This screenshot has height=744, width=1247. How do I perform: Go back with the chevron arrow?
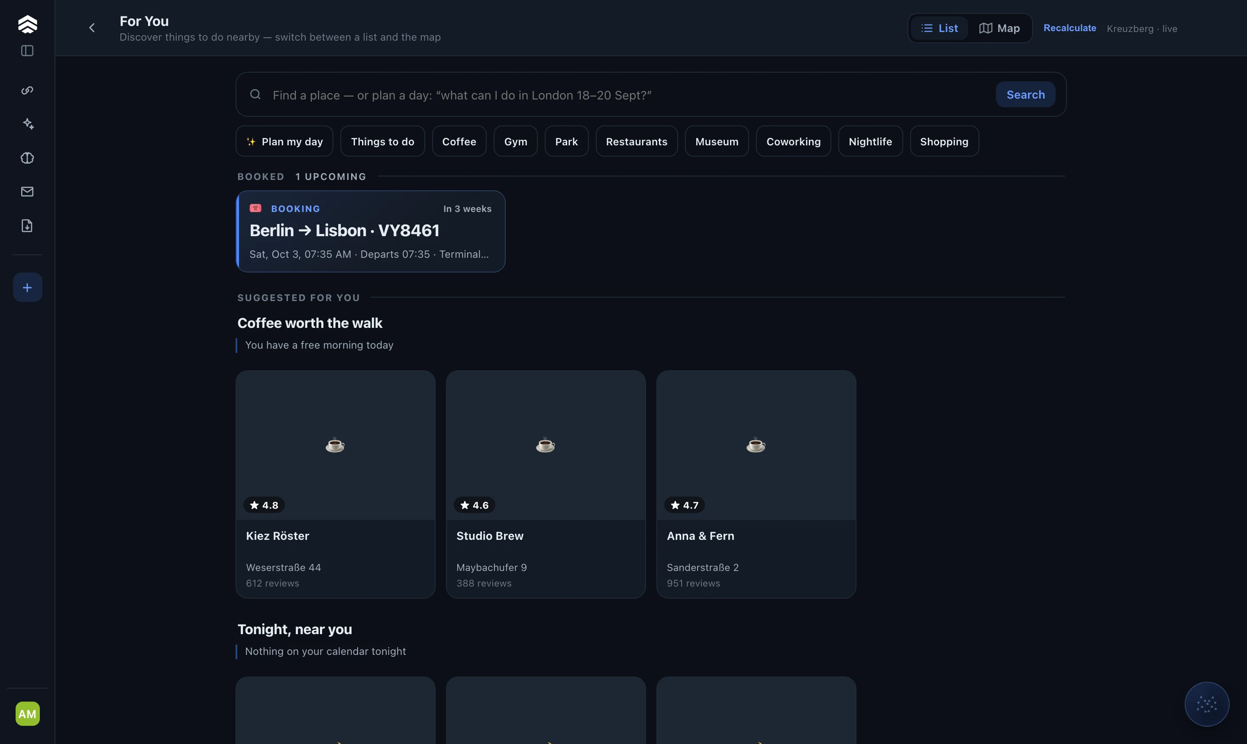coord(92,28)
